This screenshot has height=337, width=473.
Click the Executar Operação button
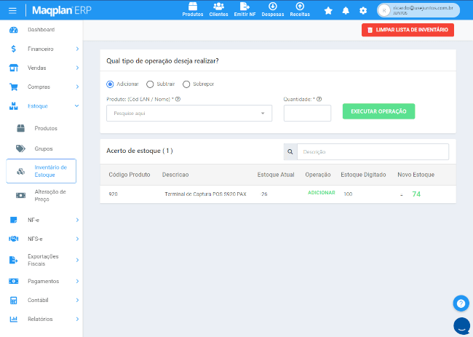[378, 111]
